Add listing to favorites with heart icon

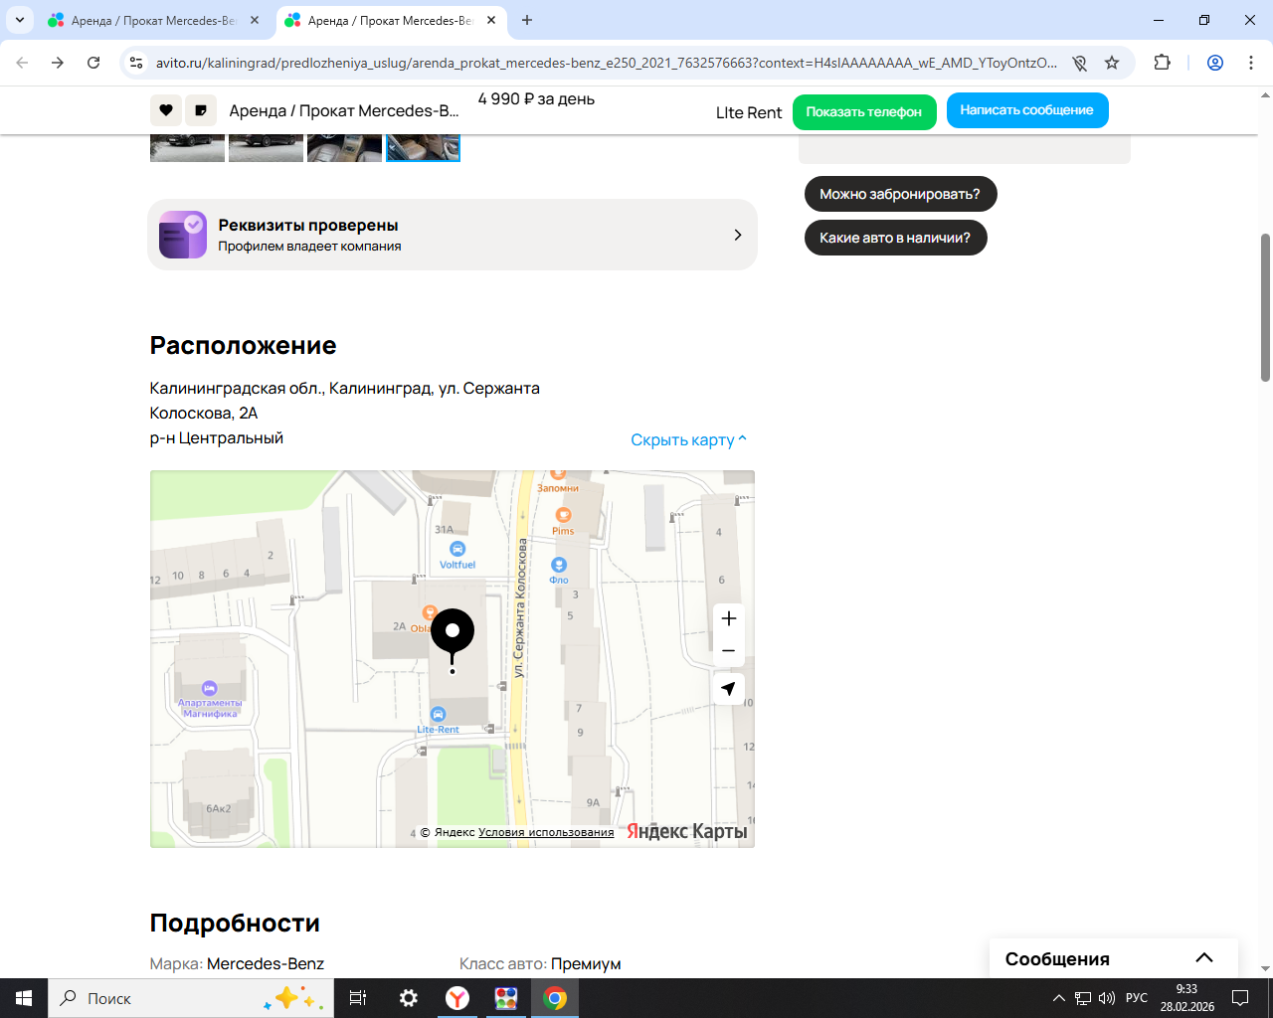click(166, 110)
